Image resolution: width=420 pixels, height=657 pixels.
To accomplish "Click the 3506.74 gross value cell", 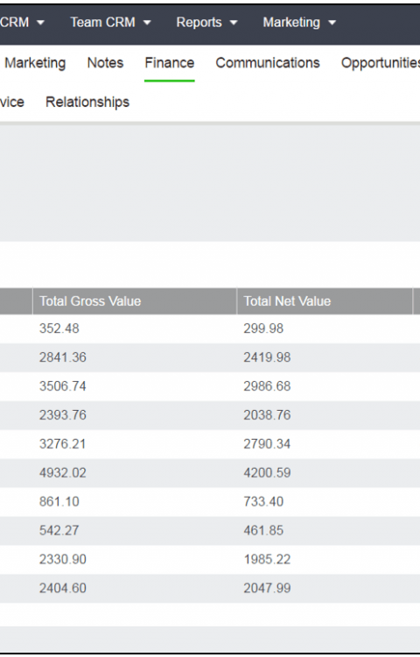I will pos(63,386).
